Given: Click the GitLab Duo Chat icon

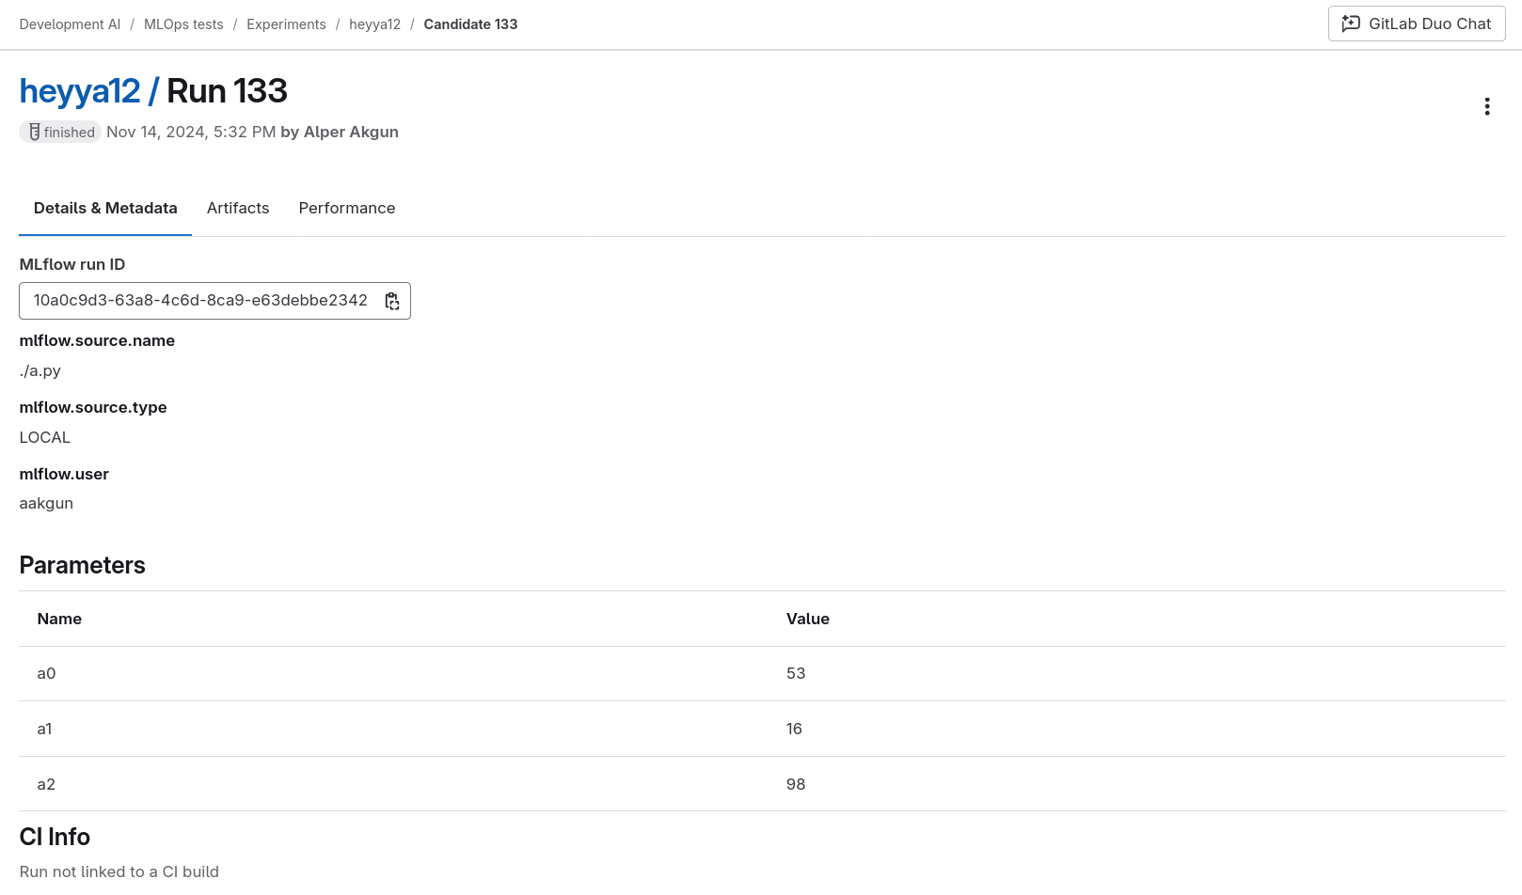Looking at the screenshot, I should pos(1351,24).
